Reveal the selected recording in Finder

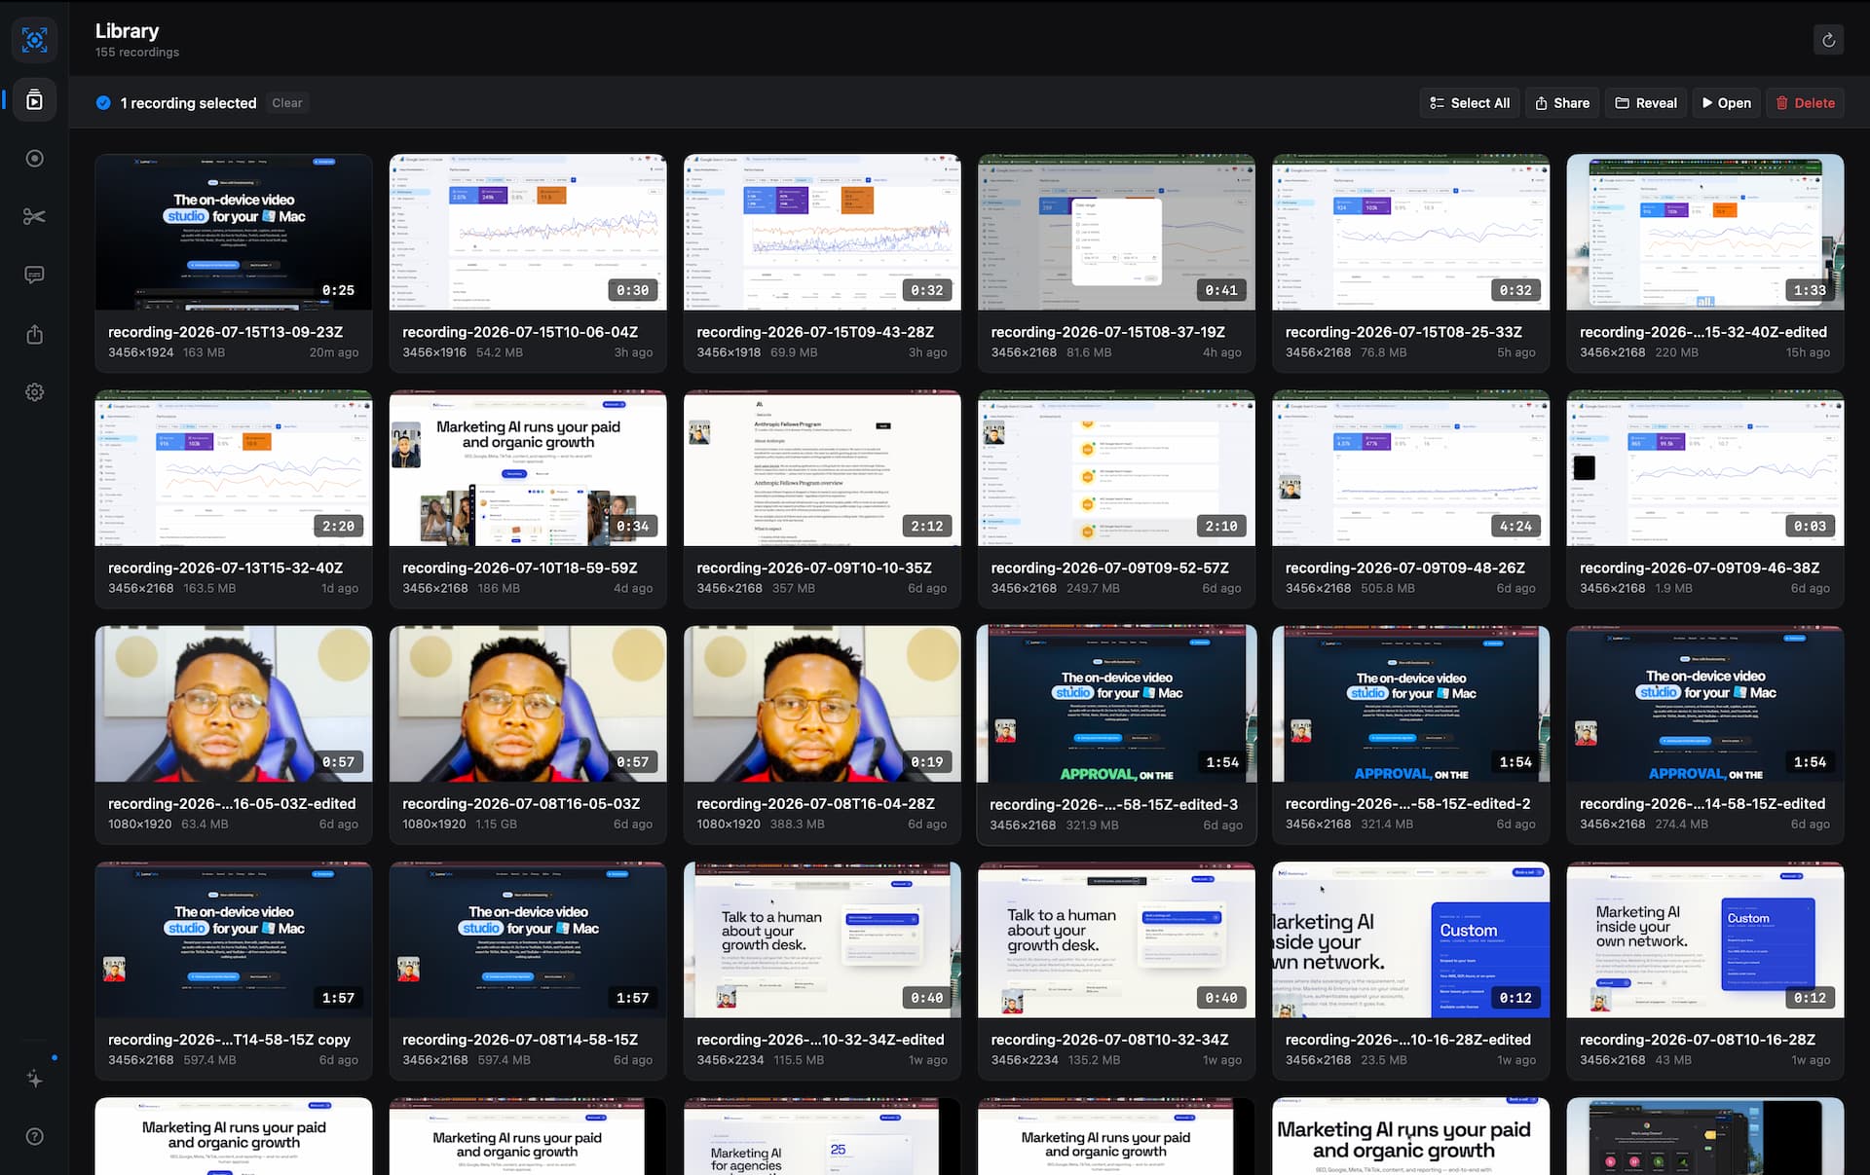point(1646,103)
